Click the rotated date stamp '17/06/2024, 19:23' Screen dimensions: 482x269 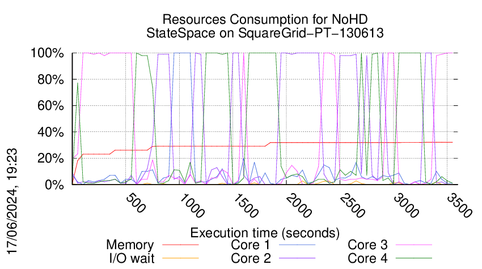pos(12,202)
